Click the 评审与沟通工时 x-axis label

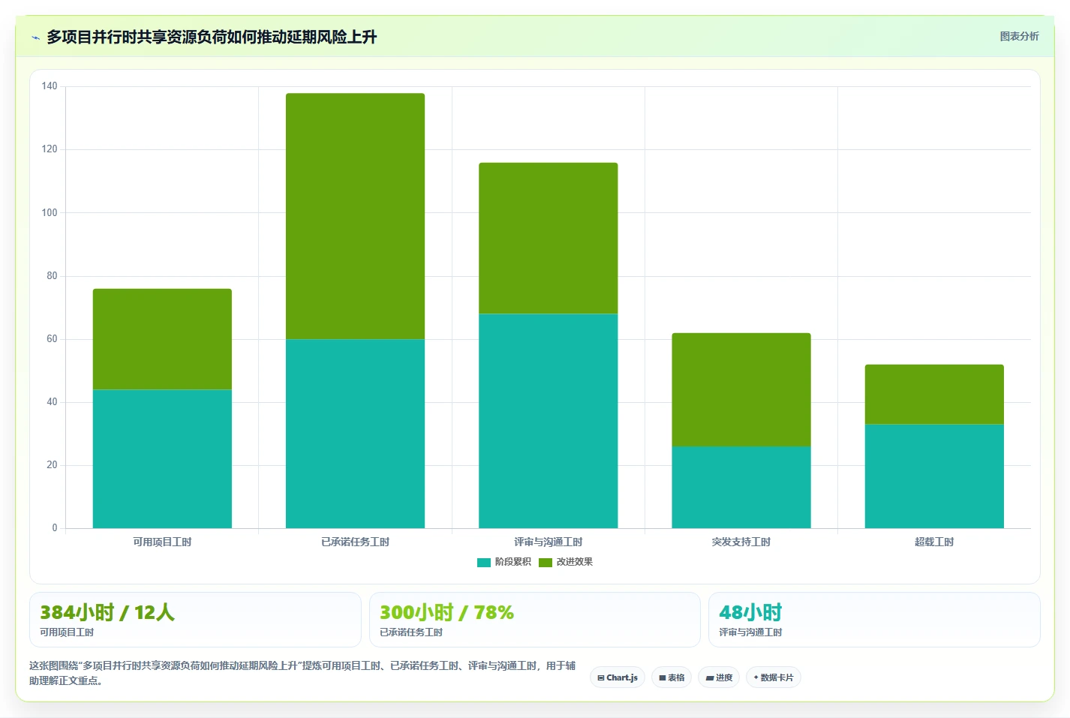(x=549, y=542)
